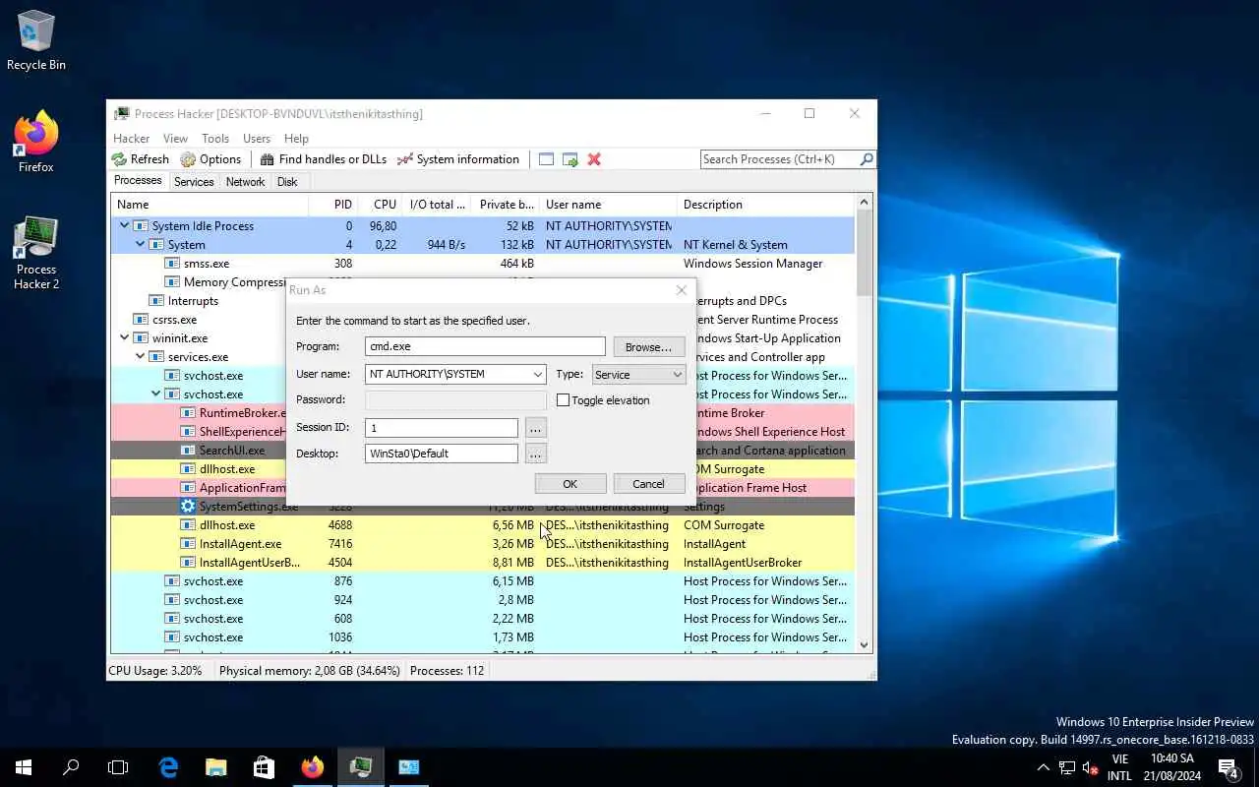This screenshot has height=787, width=1259.
Task: Click the Session ID browse ellipsis button
Action: click(x=535, y=428)
